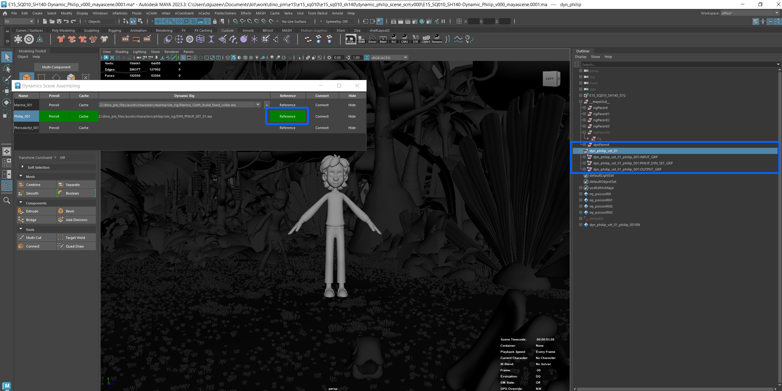The width and height of the screenshot is (782, 391).
Task: Open the FX menu set dropdown
Action: (19, 21)
